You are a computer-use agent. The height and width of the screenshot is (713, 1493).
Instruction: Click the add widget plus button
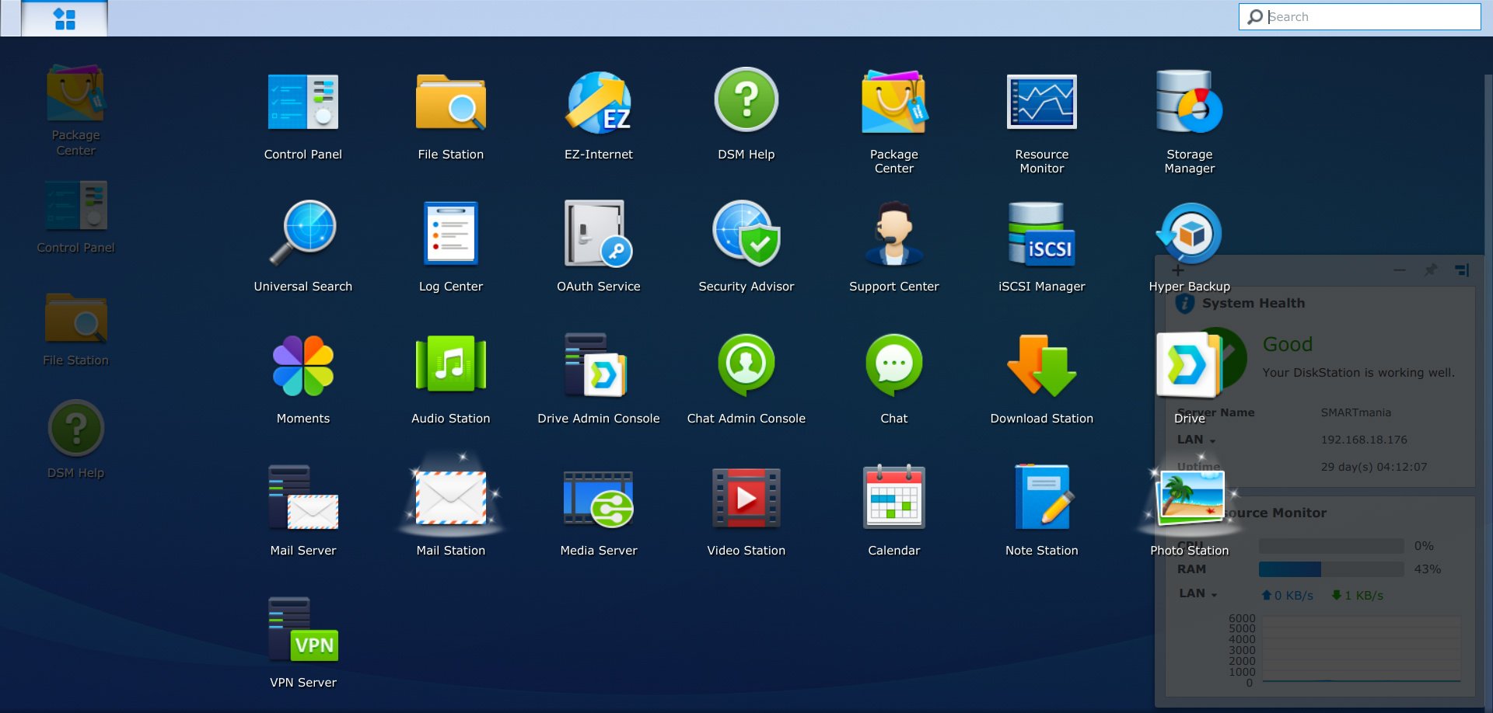coord(1178,270)
